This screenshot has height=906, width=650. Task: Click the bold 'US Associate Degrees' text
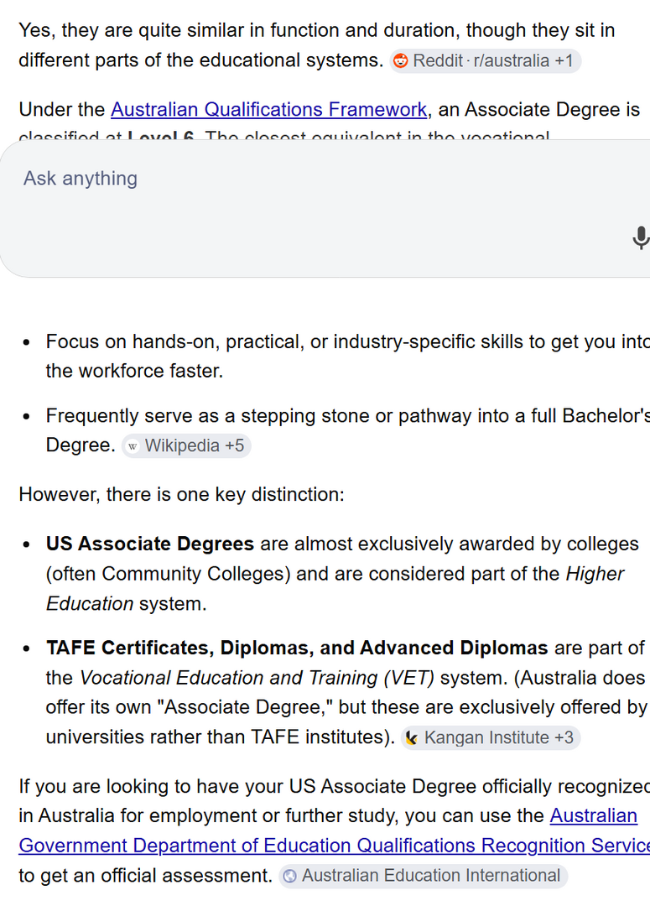(x=149, y=544)
